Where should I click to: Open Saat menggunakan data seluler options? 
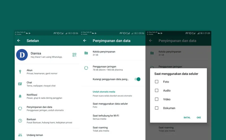coord(110,105)
